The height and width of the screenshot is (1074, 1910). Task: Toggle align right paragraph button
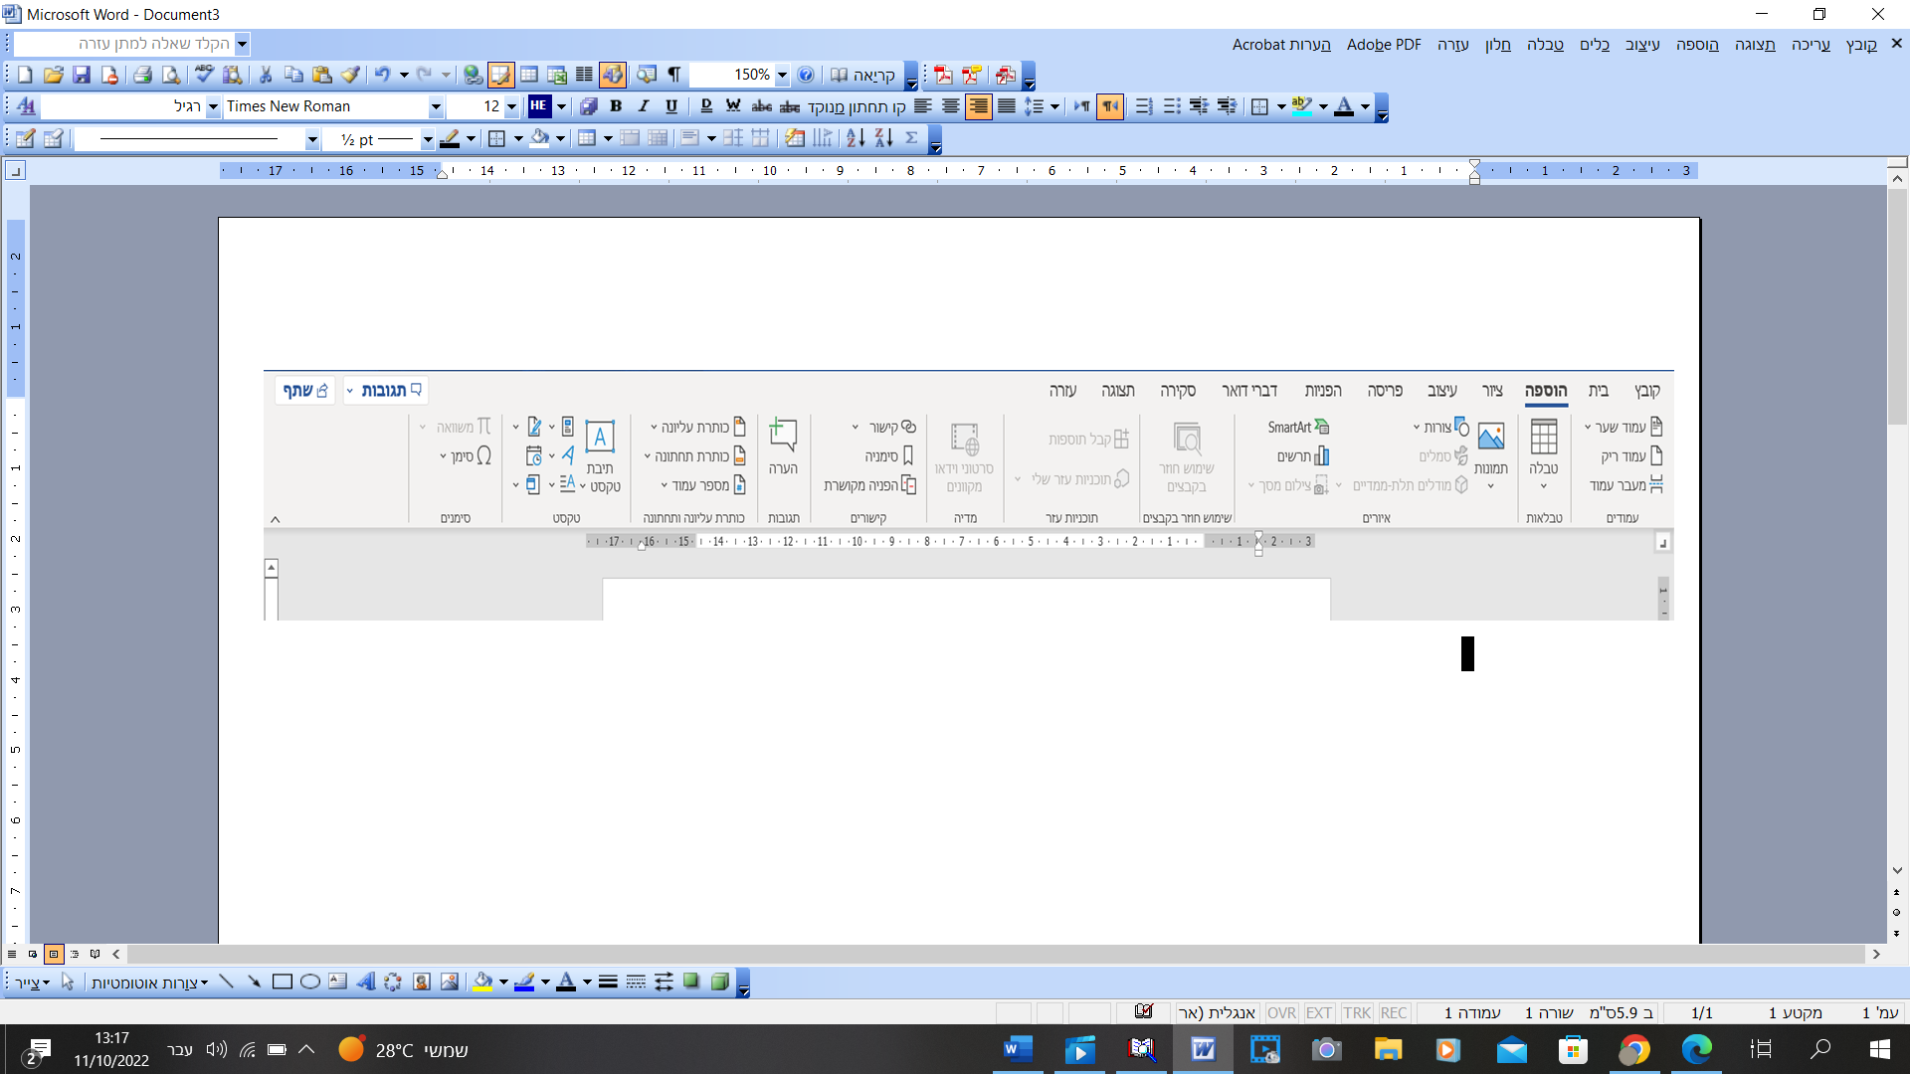(979, 106)
